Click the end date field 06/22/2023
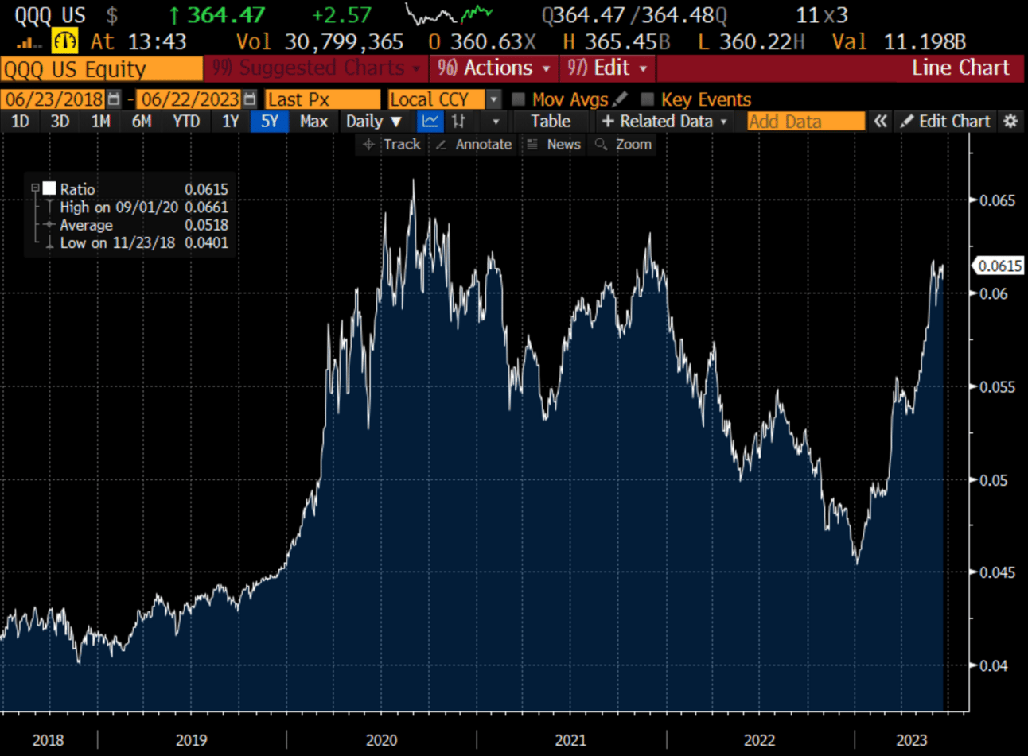Screen dimensions: 1028x756 190,99
